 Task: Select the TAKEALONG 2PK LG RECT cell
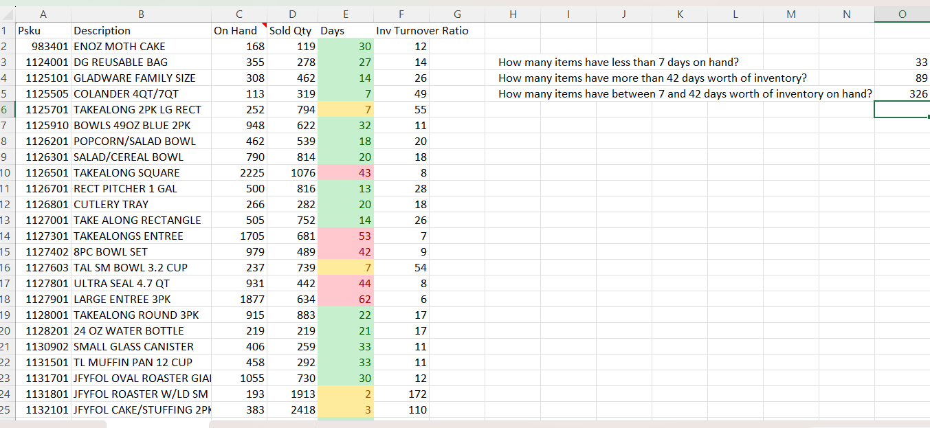click(141, 109)
